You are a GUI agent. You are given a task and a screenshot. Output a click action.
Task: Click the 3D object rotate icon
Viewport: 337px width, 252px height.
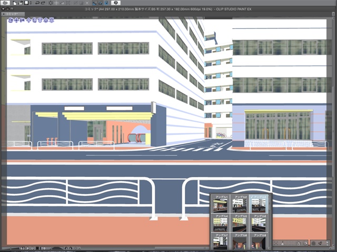(35, 20)
